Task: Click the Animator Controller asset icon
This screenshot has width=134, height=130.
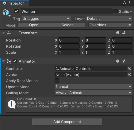Action: tap(57, 69)
